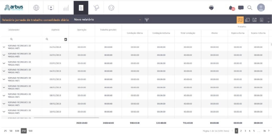This screenshot has width=272, height=135.
Task: Click the support headset icon
Action: (211, 8)
